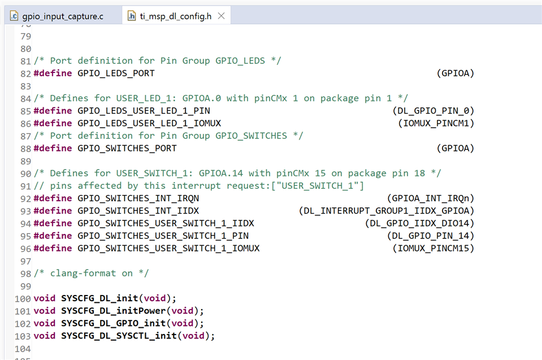This screenshot has height=360, width=542.
Task: Click DL_GPIO_IIDX_DIO14 value
Action: [x=419, y=223]
